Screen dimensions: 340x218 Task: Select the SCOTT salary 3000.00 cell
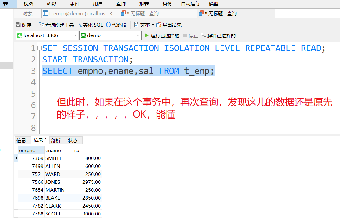pos(87,214)
